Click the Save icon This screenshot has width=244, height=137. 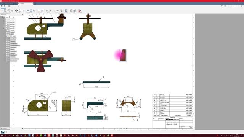point(9,6)
